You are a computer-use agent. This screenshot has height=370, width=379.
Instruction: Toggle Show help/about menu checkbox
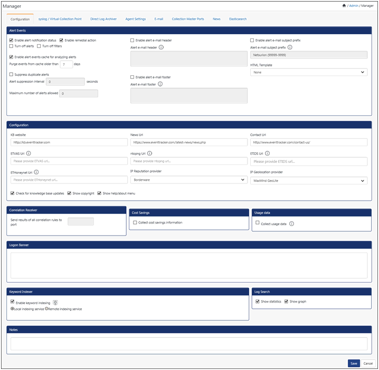(x=99, y=193)
